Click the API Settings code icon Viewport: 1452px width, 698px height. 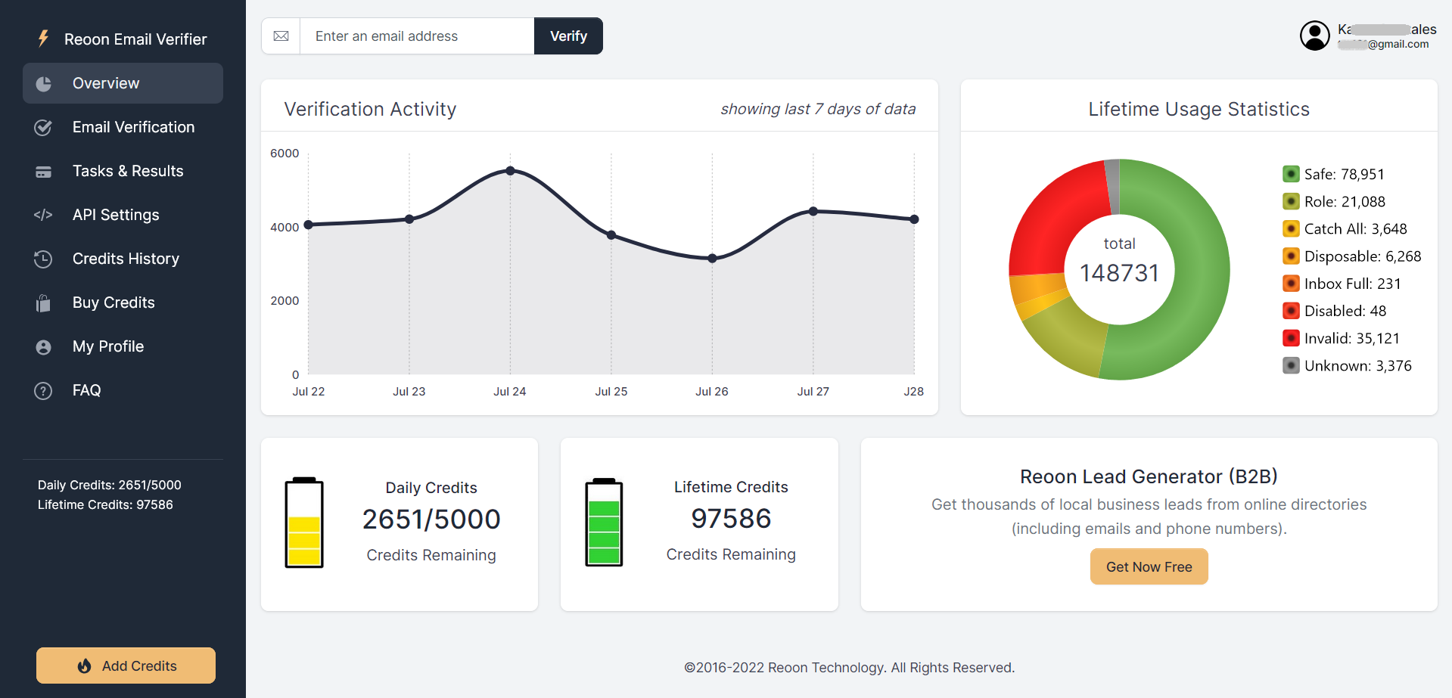43,215
